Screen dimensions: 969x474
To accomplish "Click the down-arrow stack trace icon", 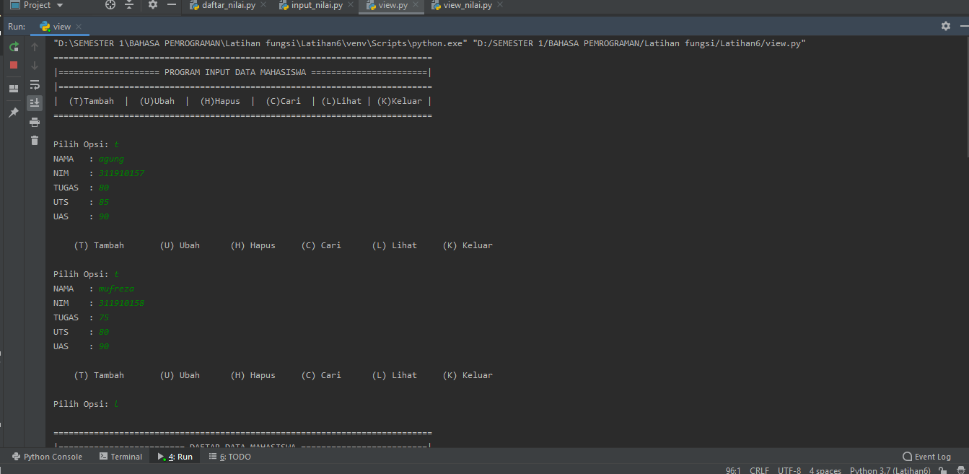I will coord(35,66).
